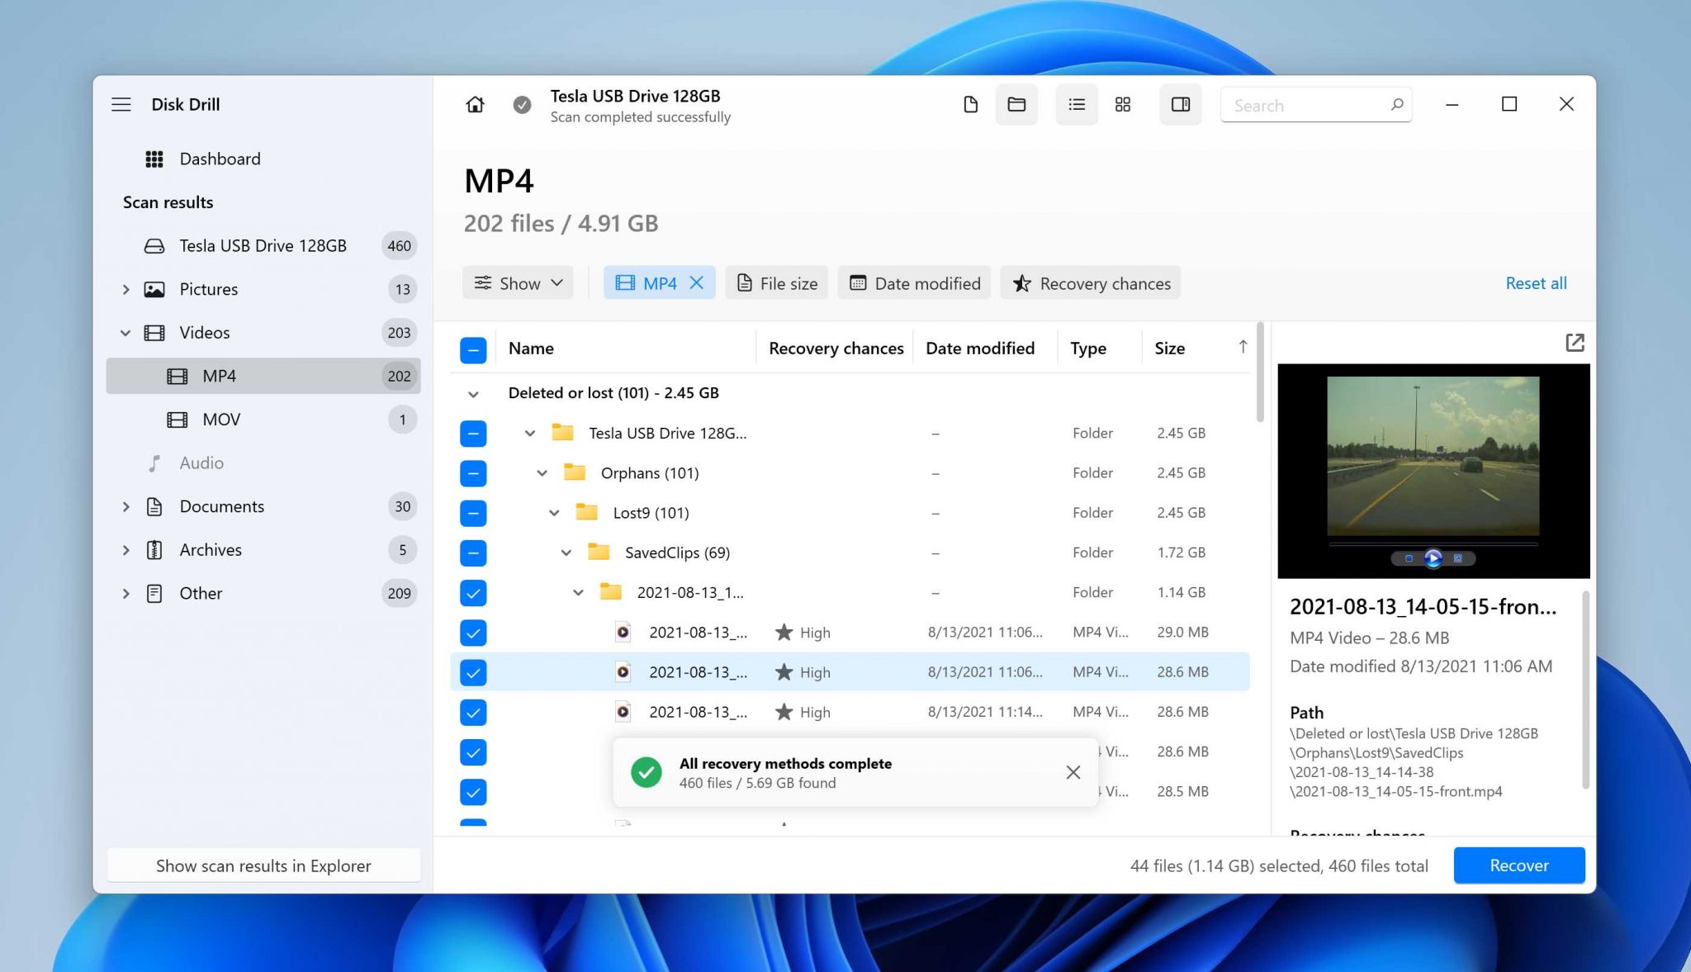1691x972 pixels.
Task: Toggle the preview panel icon
Action: (x=1181, y=105)
